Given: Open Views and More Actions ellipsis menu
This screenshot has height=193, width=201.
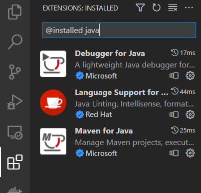Looking at the screenshot, I should [189, 7].
